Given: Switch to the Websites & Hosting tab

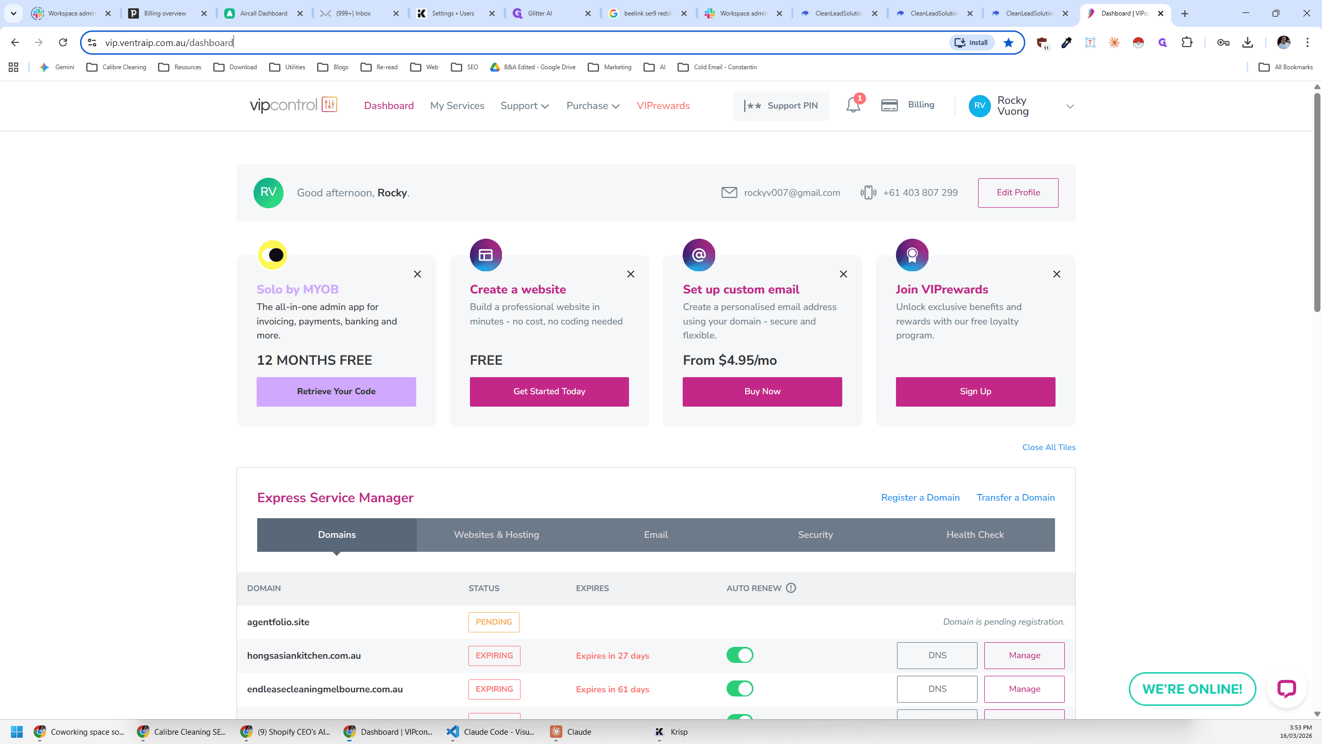Looking at the screenshot, I should [496, 535].
